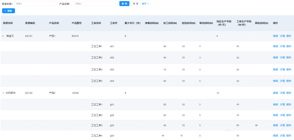The height and width of the screenshot is (140, 294).
Task: Delete the g04 process row
Action: pos(289,136)
